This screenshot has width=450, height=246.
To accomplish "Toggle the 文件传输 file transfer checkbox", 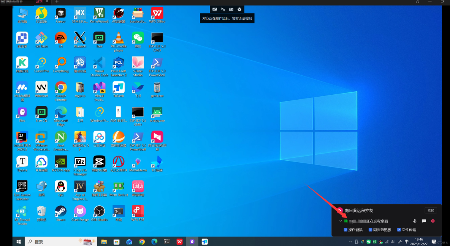I will [x=399, y=229].
